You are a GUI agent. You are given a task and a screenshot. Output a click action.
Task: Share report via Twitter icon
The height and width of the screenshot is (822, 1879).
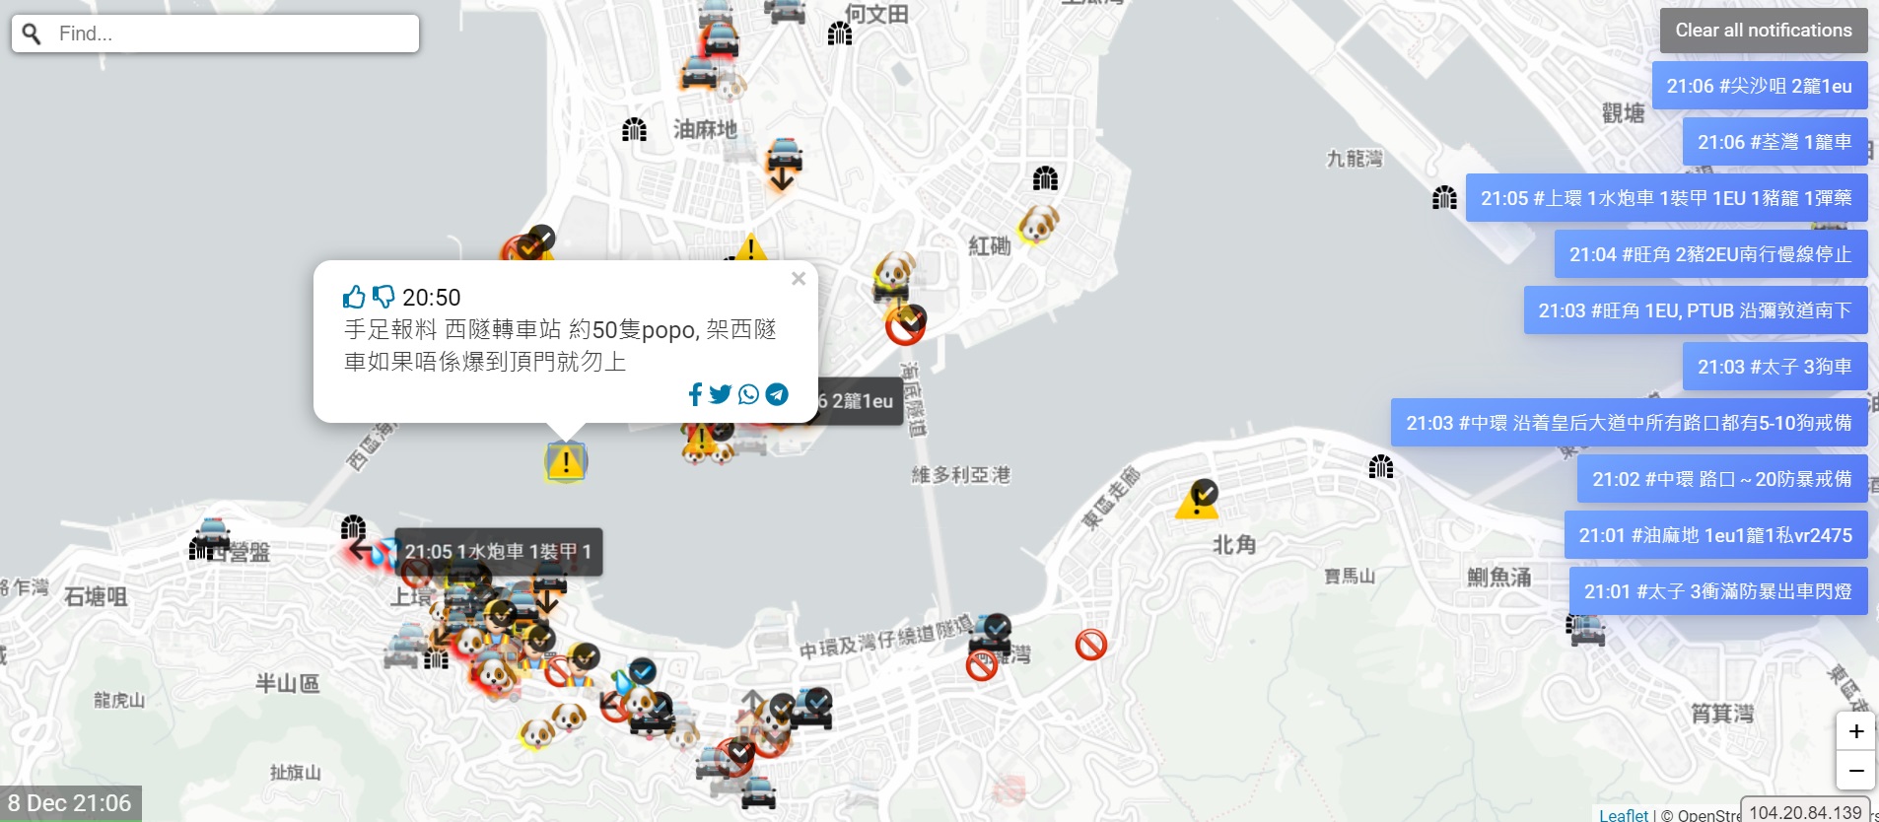pos(721,394)
